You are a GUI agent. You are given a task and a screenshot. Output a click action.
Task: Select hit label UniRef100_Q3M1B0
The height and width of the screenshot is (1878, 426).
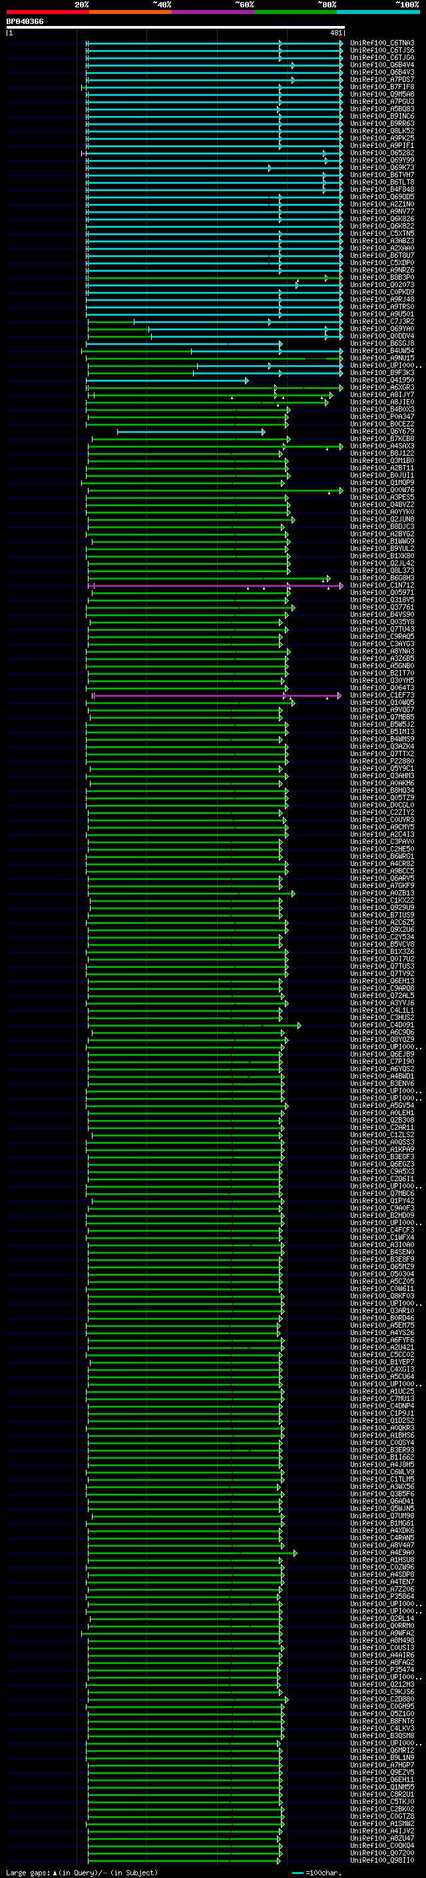click(x=382, y=461)
